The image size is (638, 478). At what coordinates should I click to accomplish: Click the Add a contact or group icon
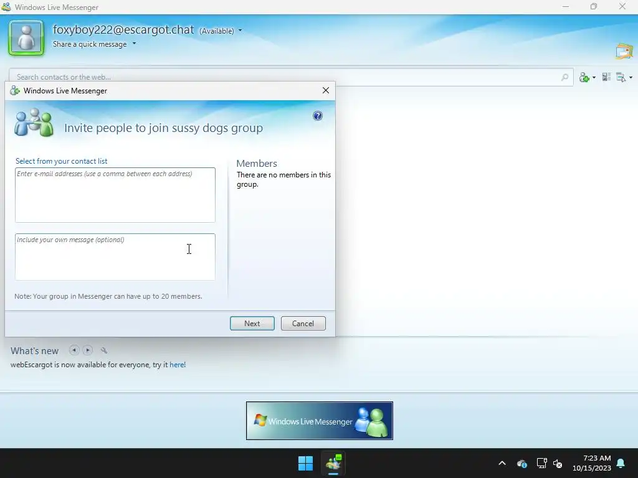pos(584,77)
